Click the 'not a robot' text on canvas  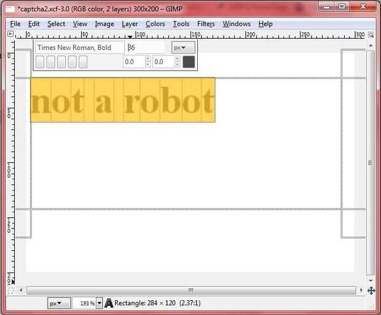pos(123,100)
